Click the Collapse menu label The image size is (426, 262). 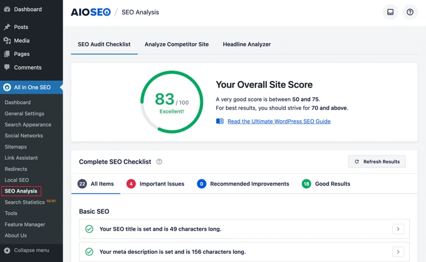coord(32,250)
